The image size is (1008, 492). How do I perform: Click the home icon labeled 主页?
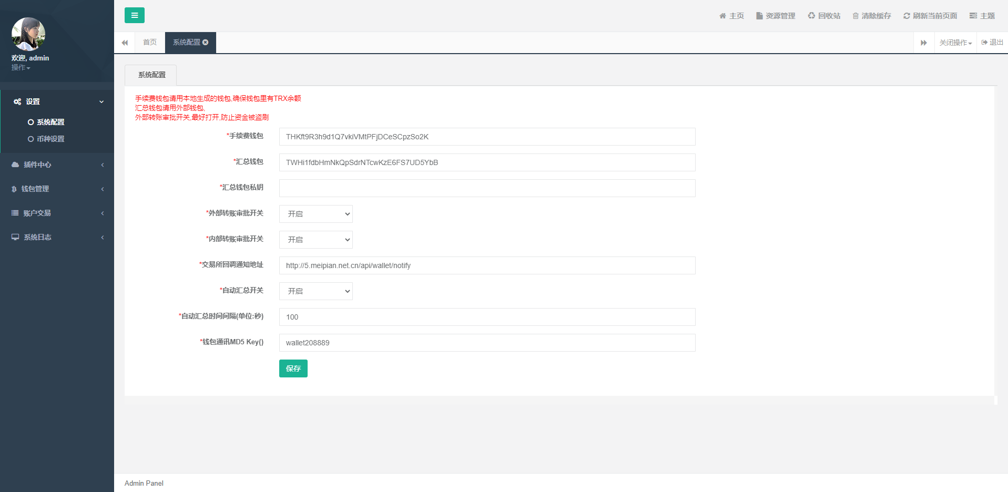731,16
